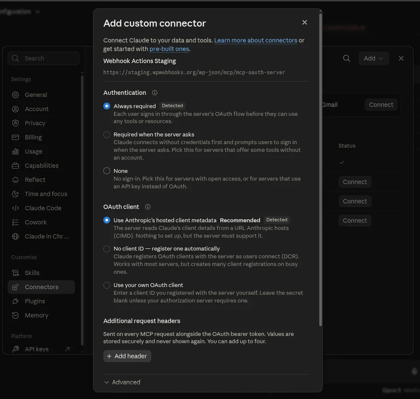Click Connect button next to Gmail

(x=381, y=105)
